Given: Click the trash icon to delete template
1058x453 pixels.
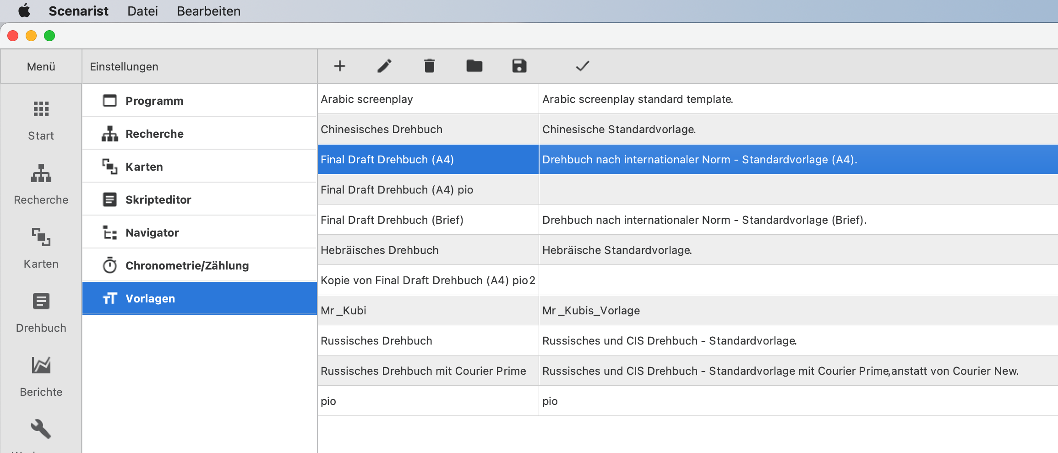Looking at the screenshot, I should click(429, 66).
